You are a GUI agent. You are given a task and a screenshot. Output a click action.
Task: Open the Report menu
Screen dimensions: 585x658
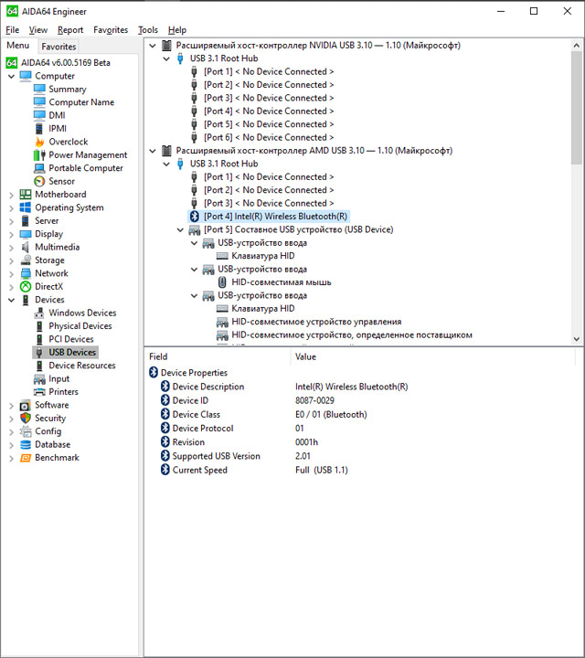tap(70, 30)
